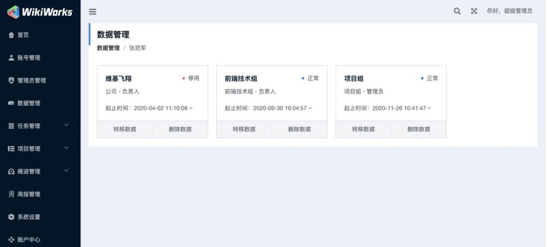Click the 数据管理 sidebar icon
The image size is (547, 247).
11,103
